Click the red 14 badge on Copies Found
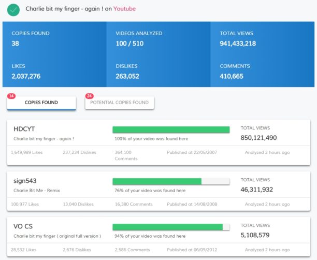 [11, 96]
